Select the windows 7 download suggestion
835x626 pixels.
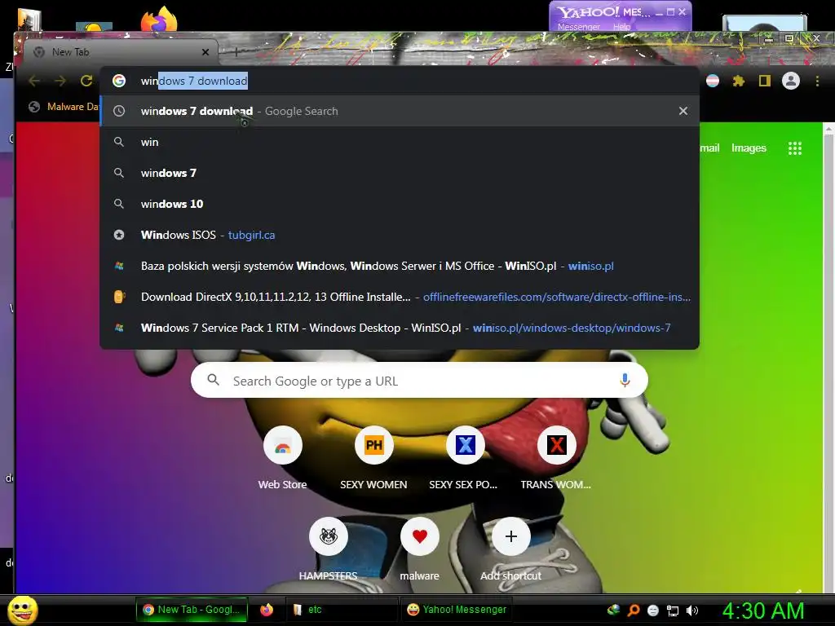click(400, 111)
